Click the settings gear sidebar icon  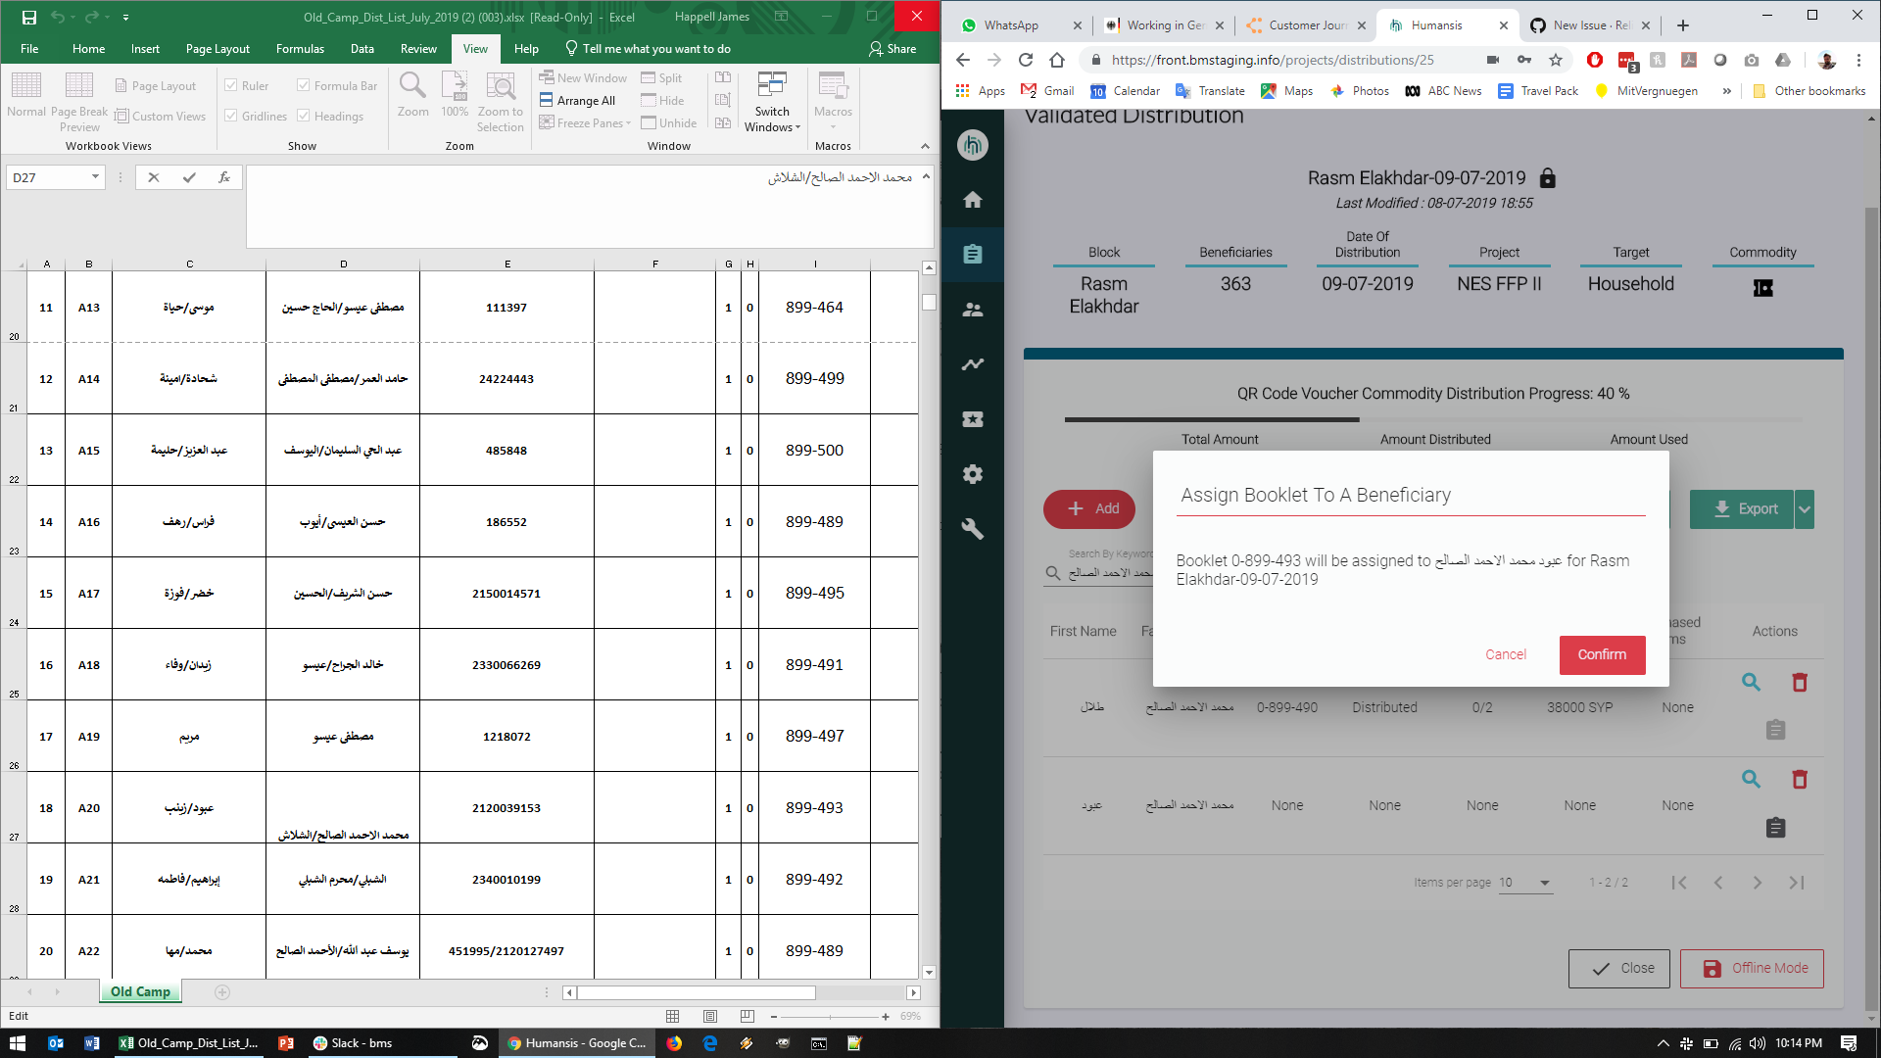pyautogui.click(x=972, y=474)
